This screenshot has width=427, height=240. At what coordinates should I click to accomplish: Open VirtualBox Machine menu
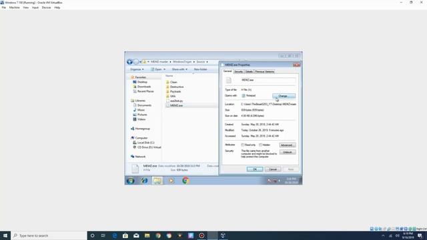[x=15, y=7]
